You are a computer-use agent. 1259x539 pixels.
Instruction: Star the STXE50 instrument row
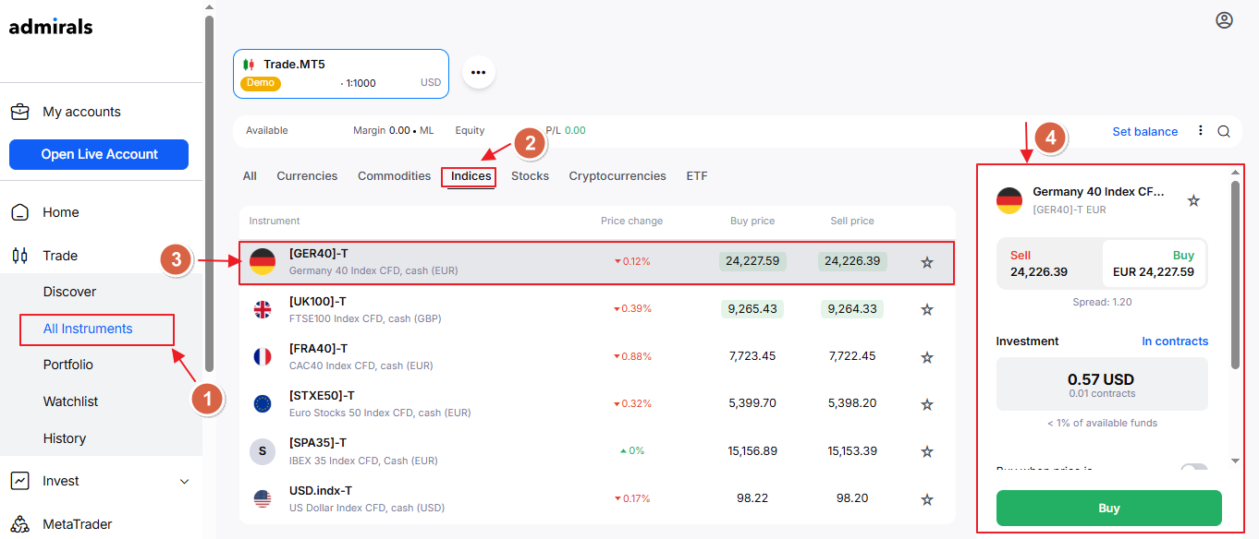click(927, 404)
